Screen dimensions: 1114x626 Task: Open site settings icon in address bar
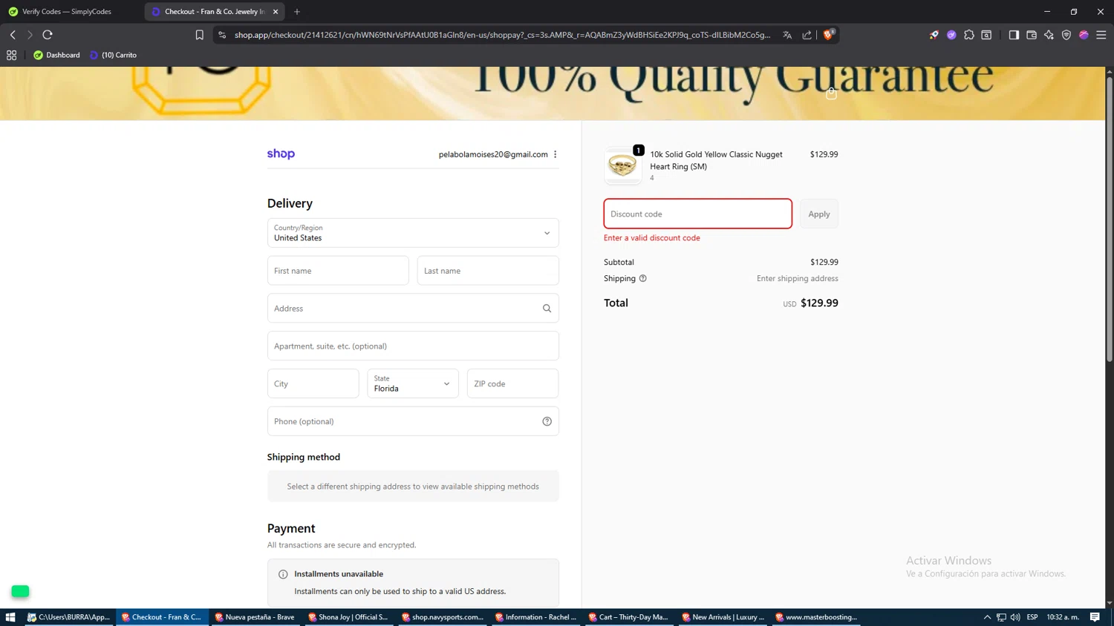pyautogui.click(x=222, y=35)
